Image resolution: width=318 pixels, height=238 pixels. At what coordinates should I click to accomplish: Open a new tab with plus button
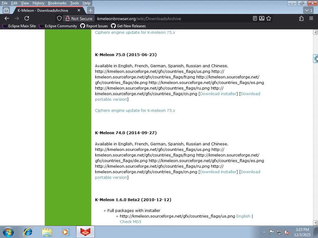pyautogui.click(x=90, y=10)
